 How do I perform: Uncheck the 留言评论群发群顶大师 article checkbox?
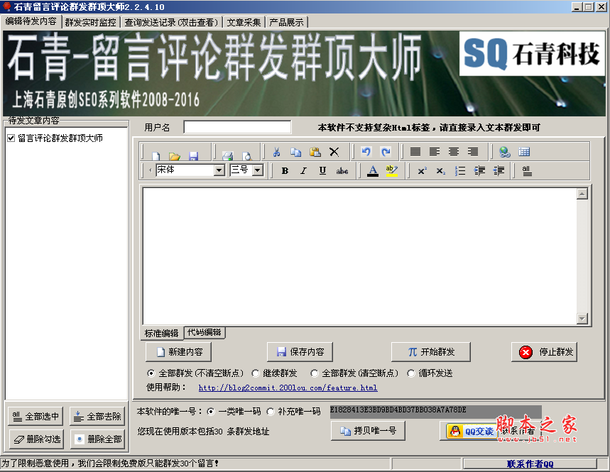point(11,138)
